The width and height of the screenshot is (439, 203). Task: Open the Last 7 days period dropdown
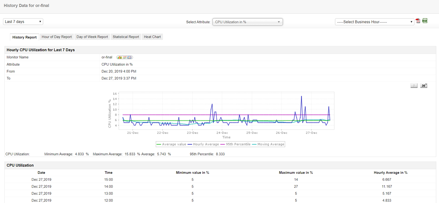pos(23,22)
